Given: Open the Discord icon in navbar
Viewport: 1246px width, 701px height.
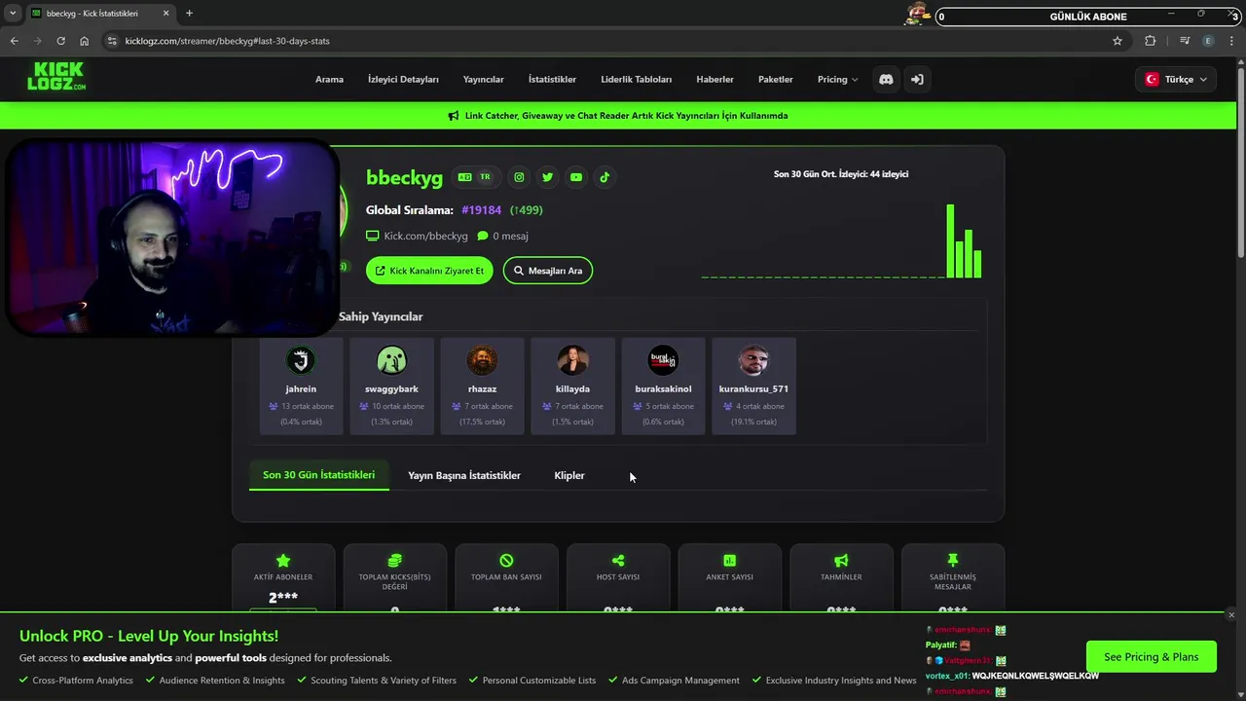Looking at the screenshot, I should [886, 79].
